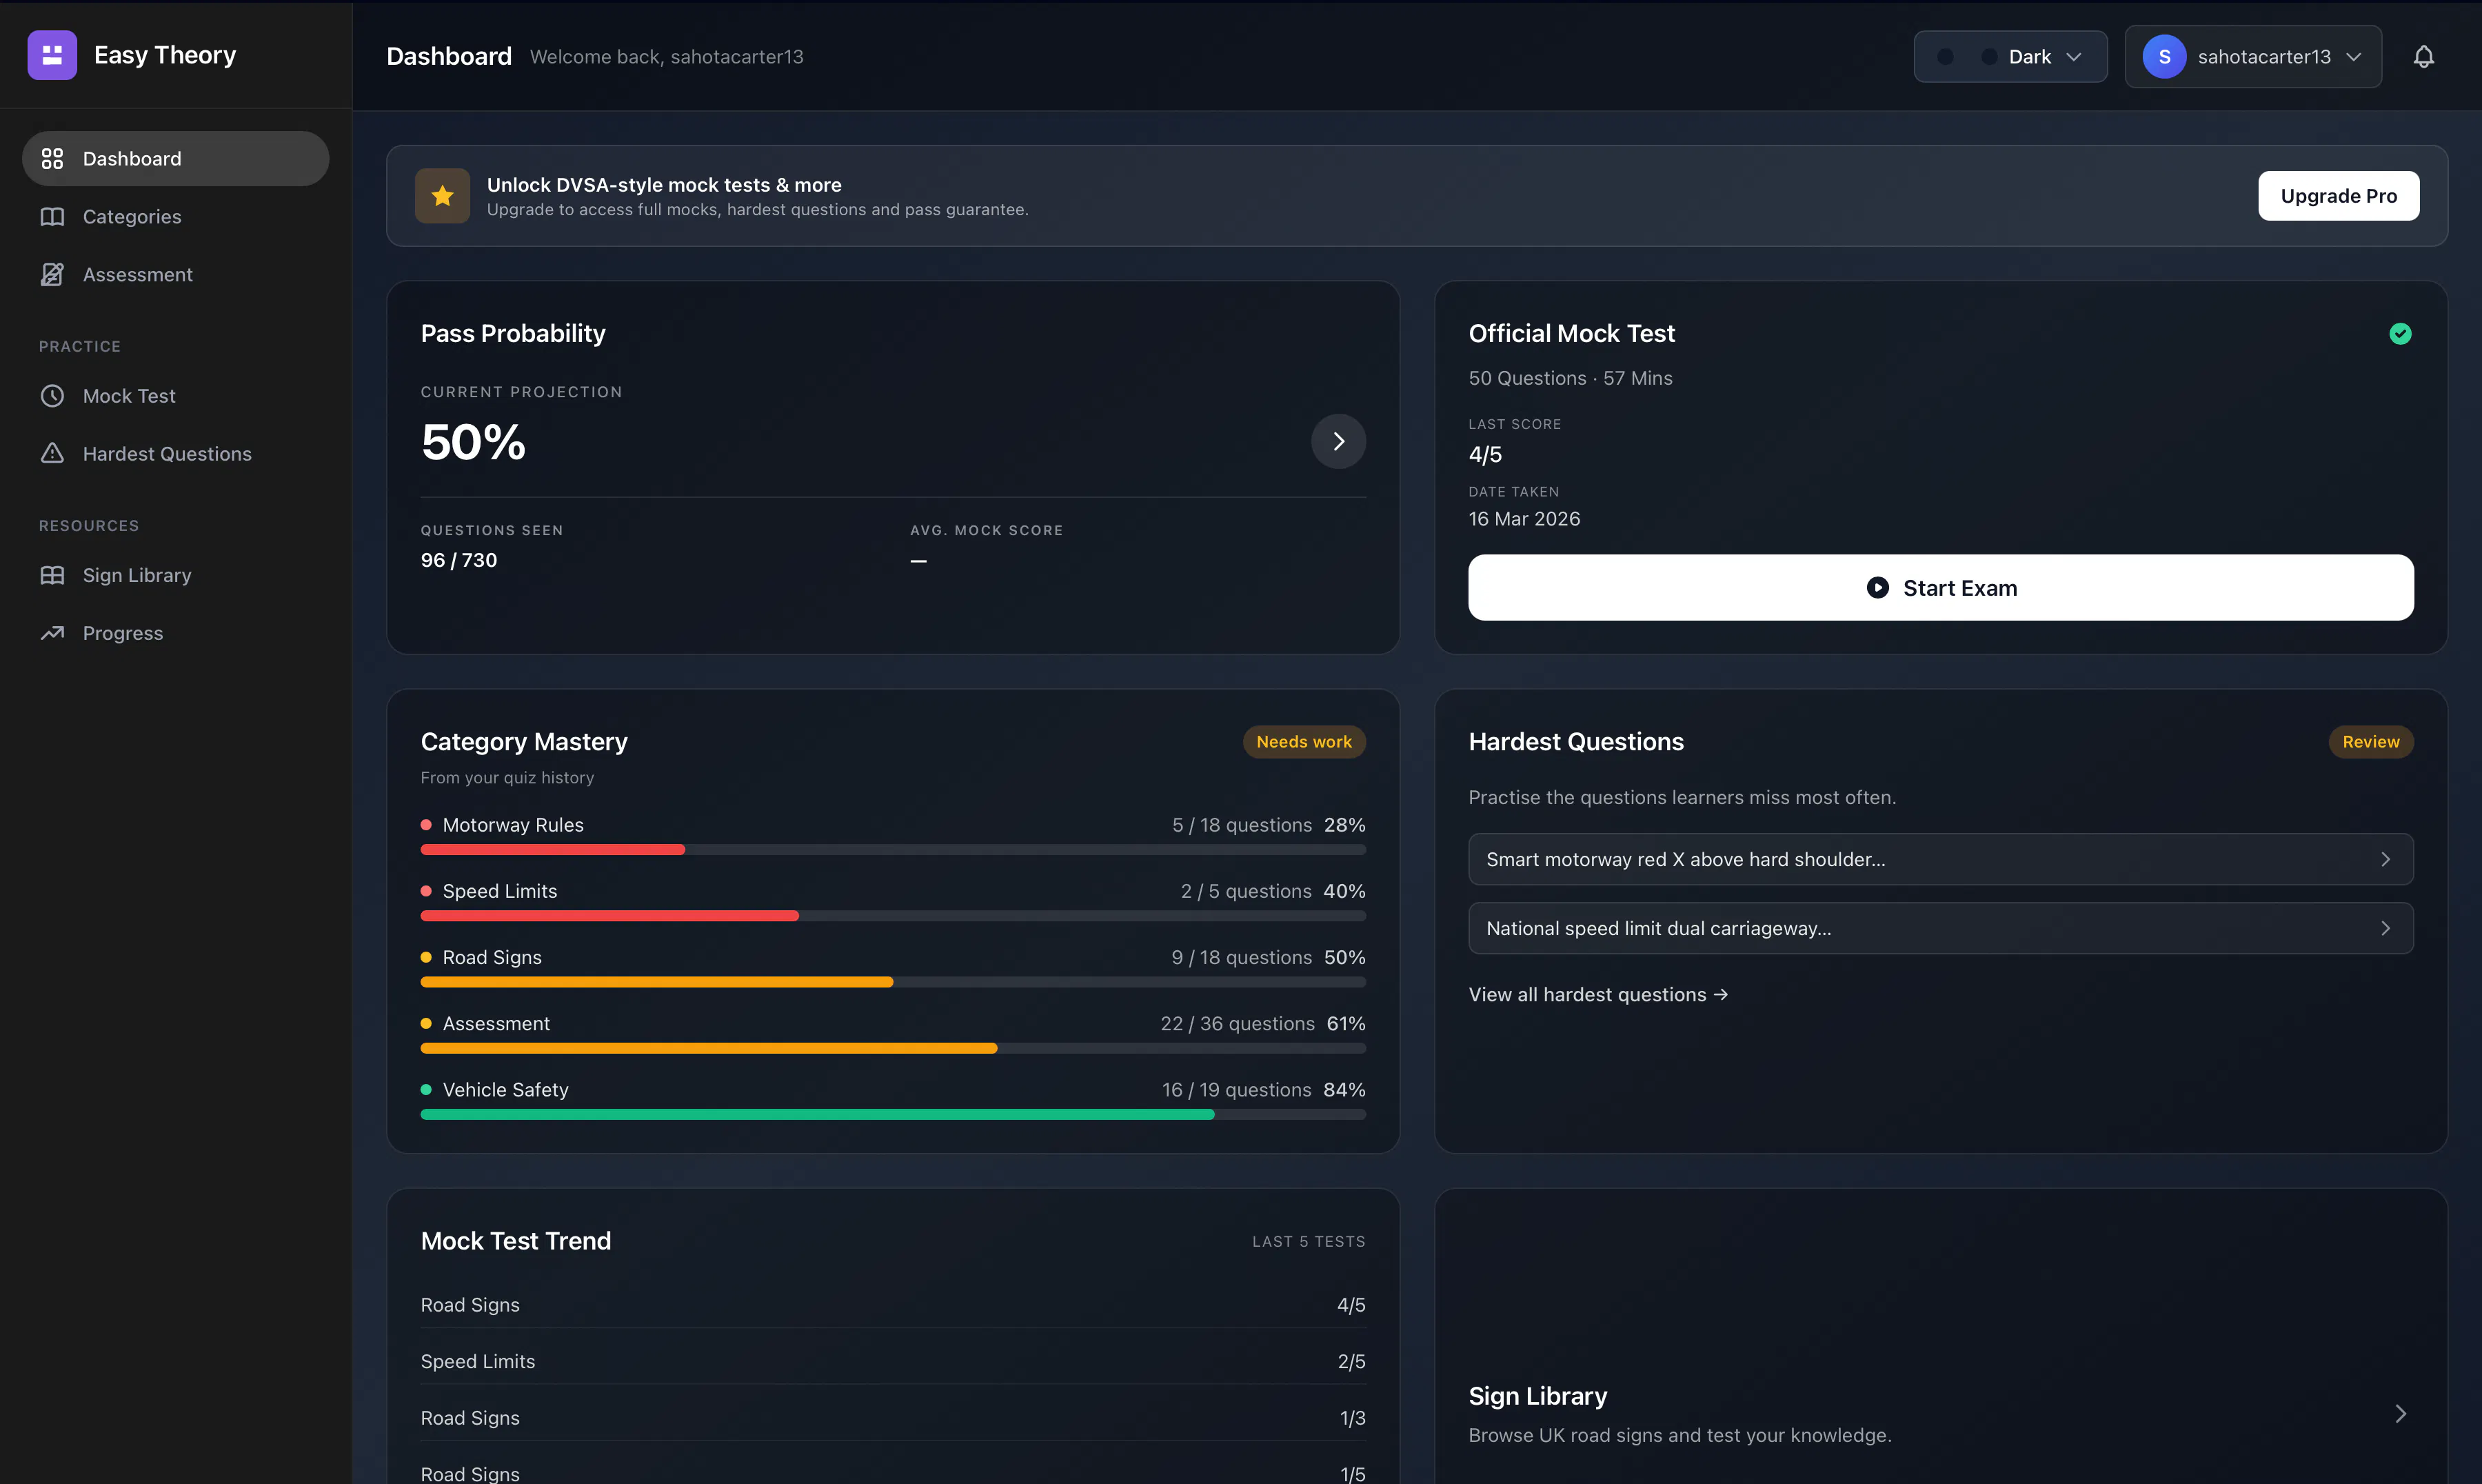Click the Needs work badge
This screenshot has width=2482, height=1484.
(x=1304, y=742)
